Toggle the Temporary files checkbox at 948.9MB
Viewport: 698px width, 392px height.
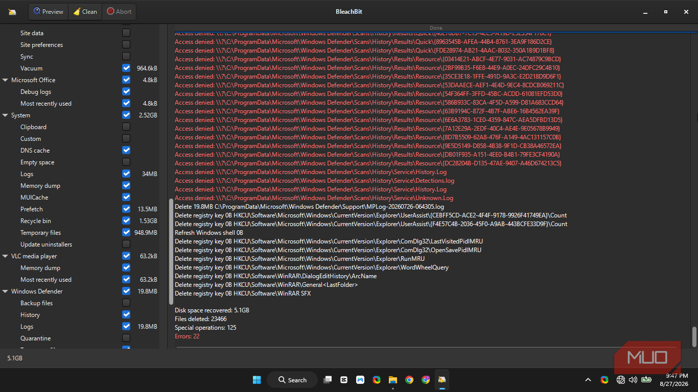(x=126, y=232)
